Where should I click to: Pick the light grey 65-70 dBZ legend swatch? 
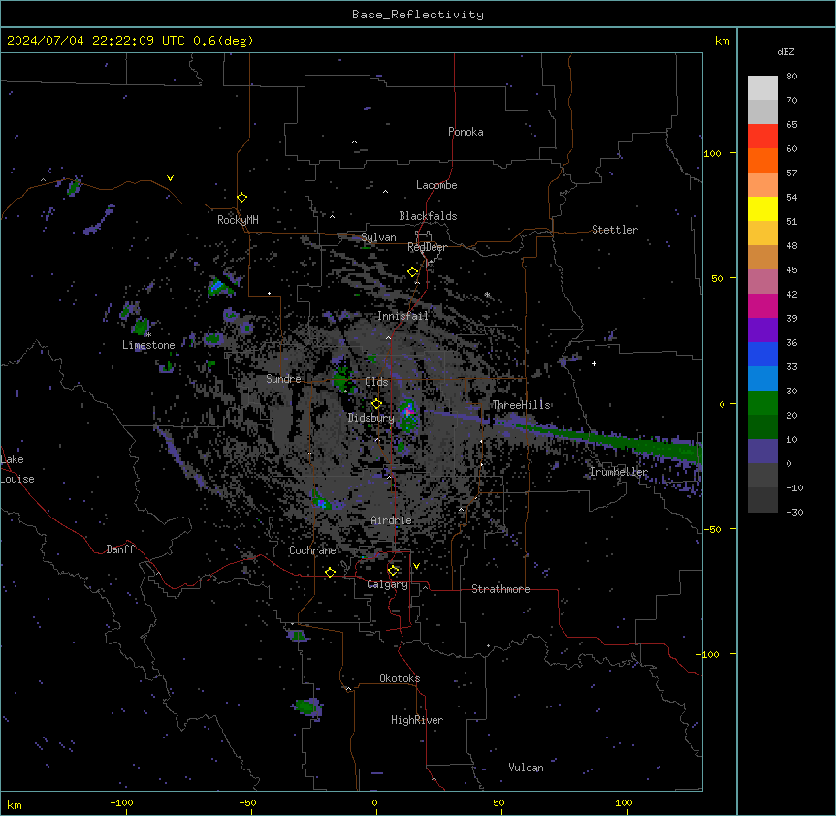[x=762, y=111]
